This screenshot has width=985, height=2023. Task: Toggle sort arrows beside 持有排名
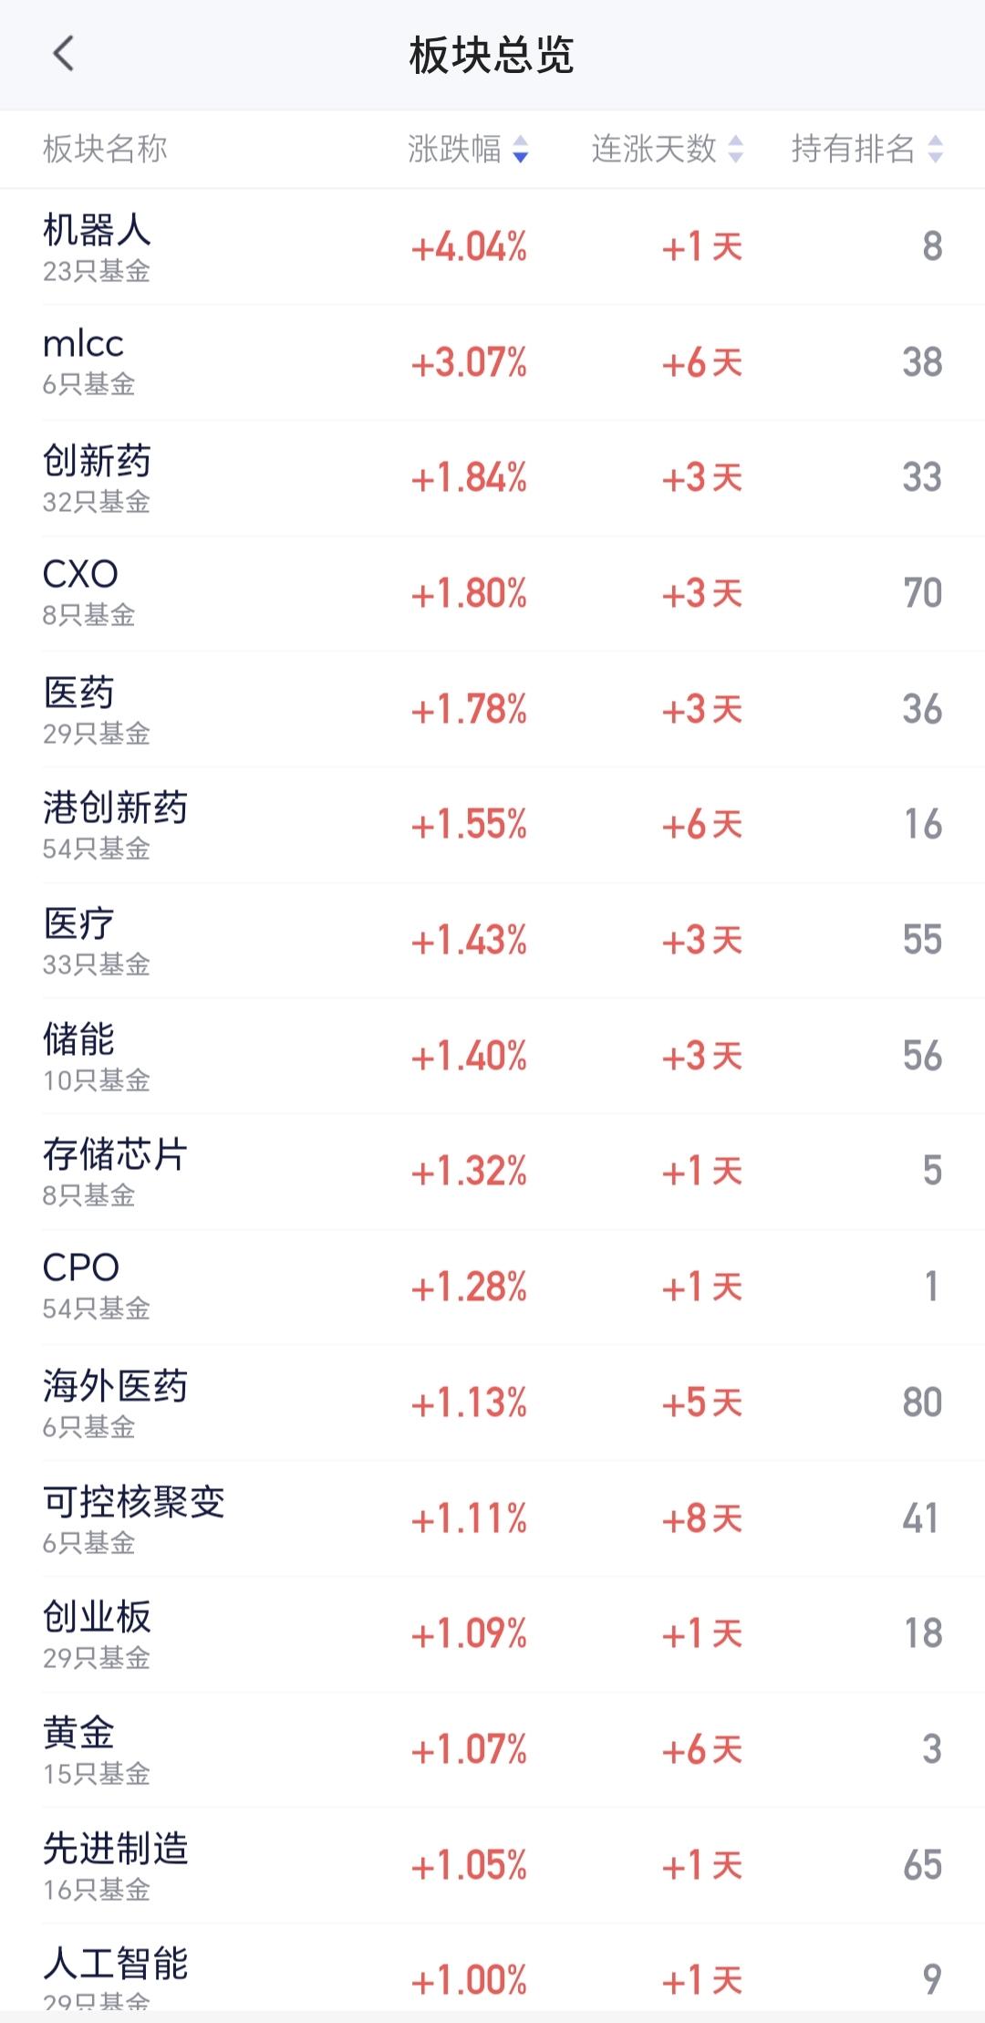point(935,149)
